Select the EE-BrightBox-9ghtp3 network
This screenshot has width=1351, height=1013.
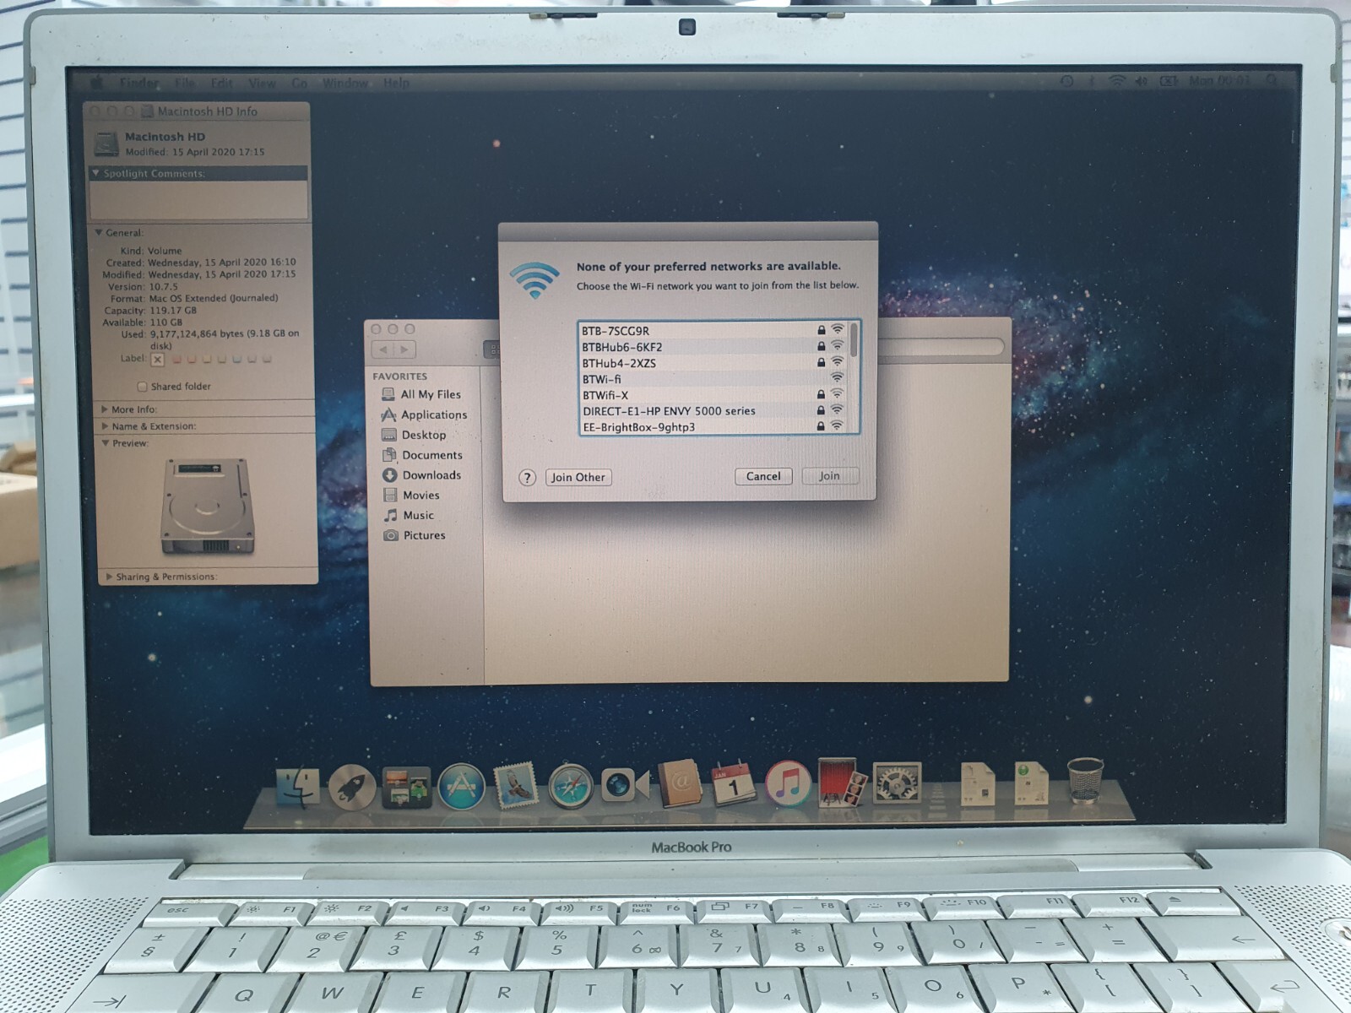click(713, 426)
